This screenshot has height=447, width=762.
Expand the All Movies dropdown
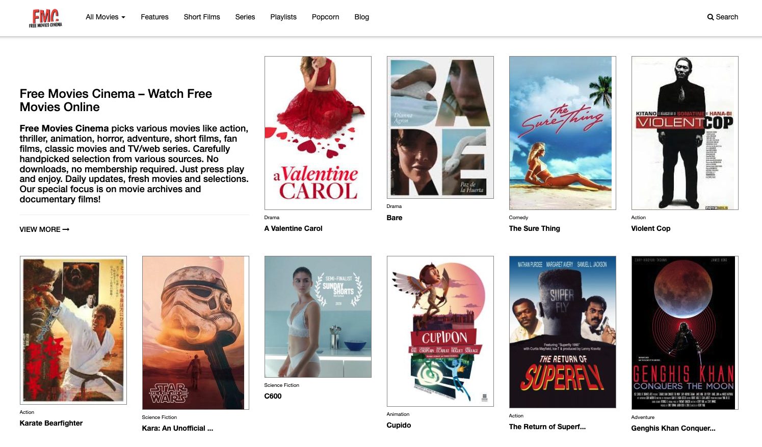[x=104, y=17]
